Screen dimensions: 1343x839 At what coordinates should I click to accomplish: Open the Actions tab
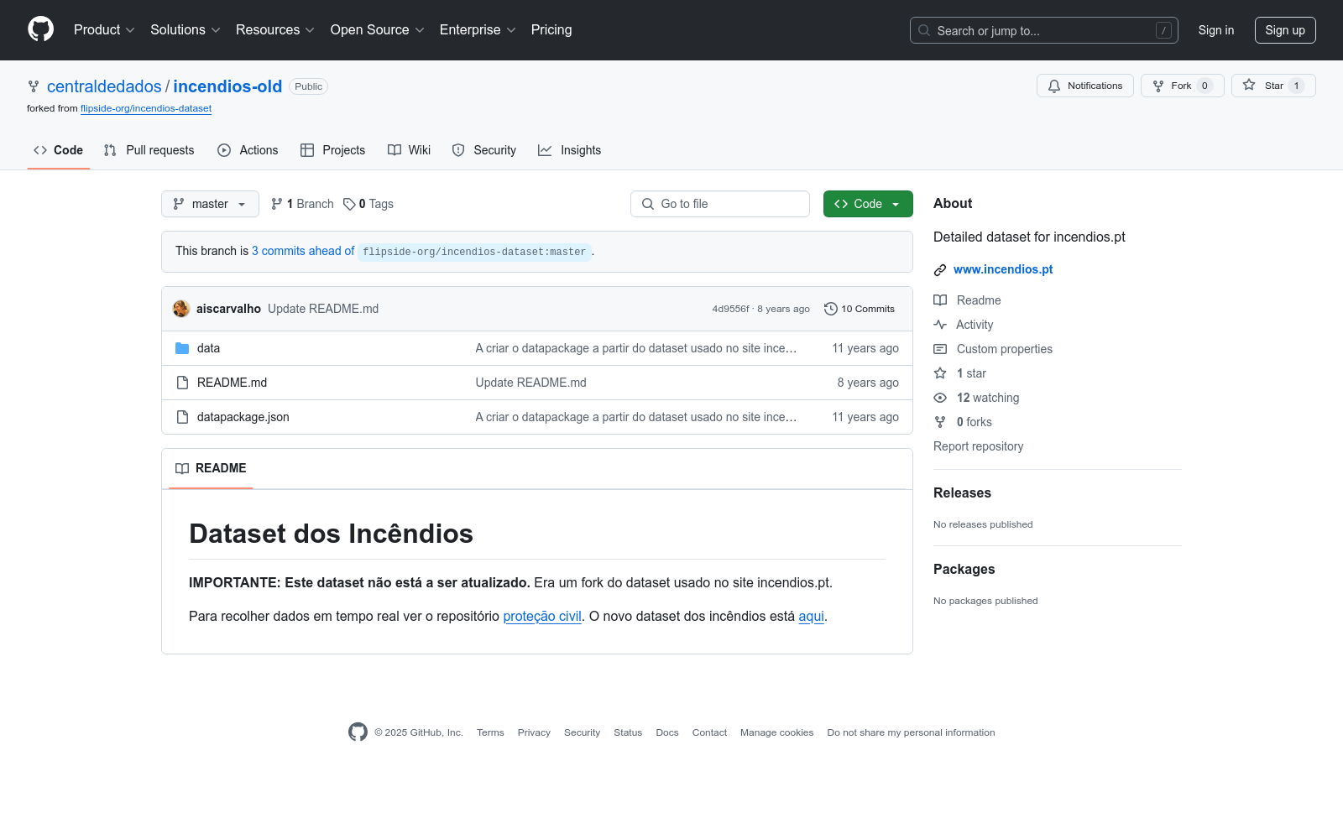point(248,150)
